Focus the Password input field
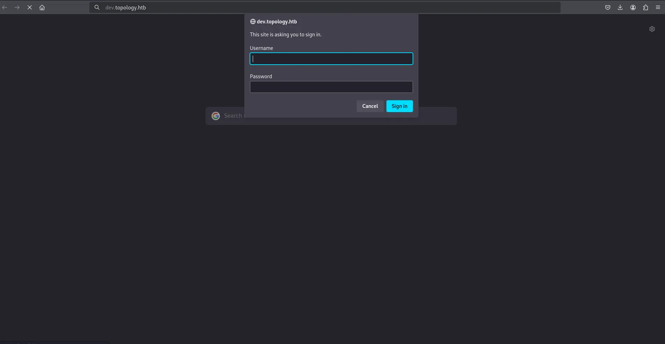The width and height of the screenshot is (665, 344). coord(331,87)
